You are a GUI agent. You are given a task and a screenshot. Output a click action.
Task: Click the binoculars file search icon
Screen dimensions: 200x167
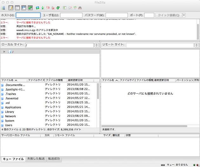(80, 8)
